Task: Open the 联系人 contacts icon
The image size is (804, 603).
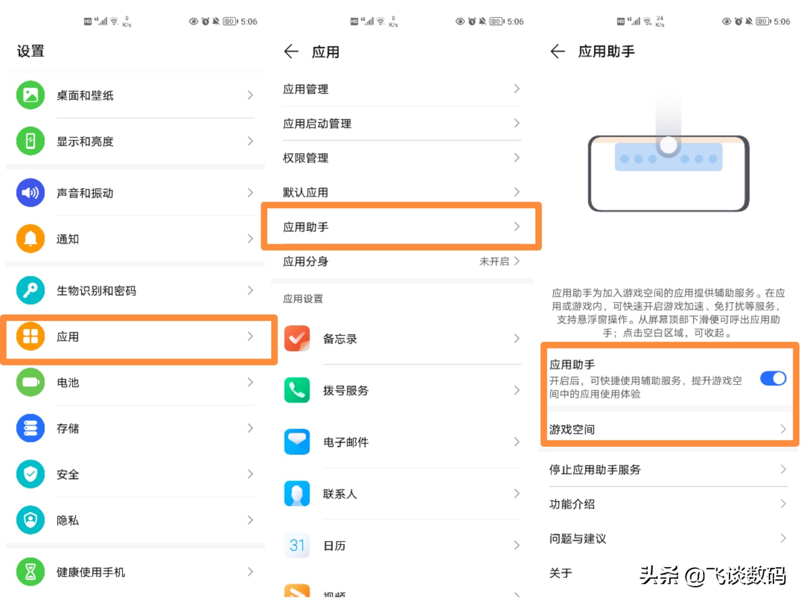Action: click(x=297, y=494)
